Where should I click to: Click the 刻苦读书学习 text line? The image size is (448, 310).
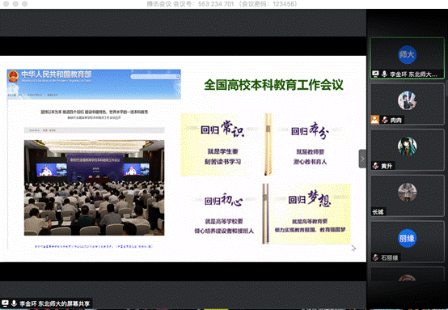(x=223, y=162)
